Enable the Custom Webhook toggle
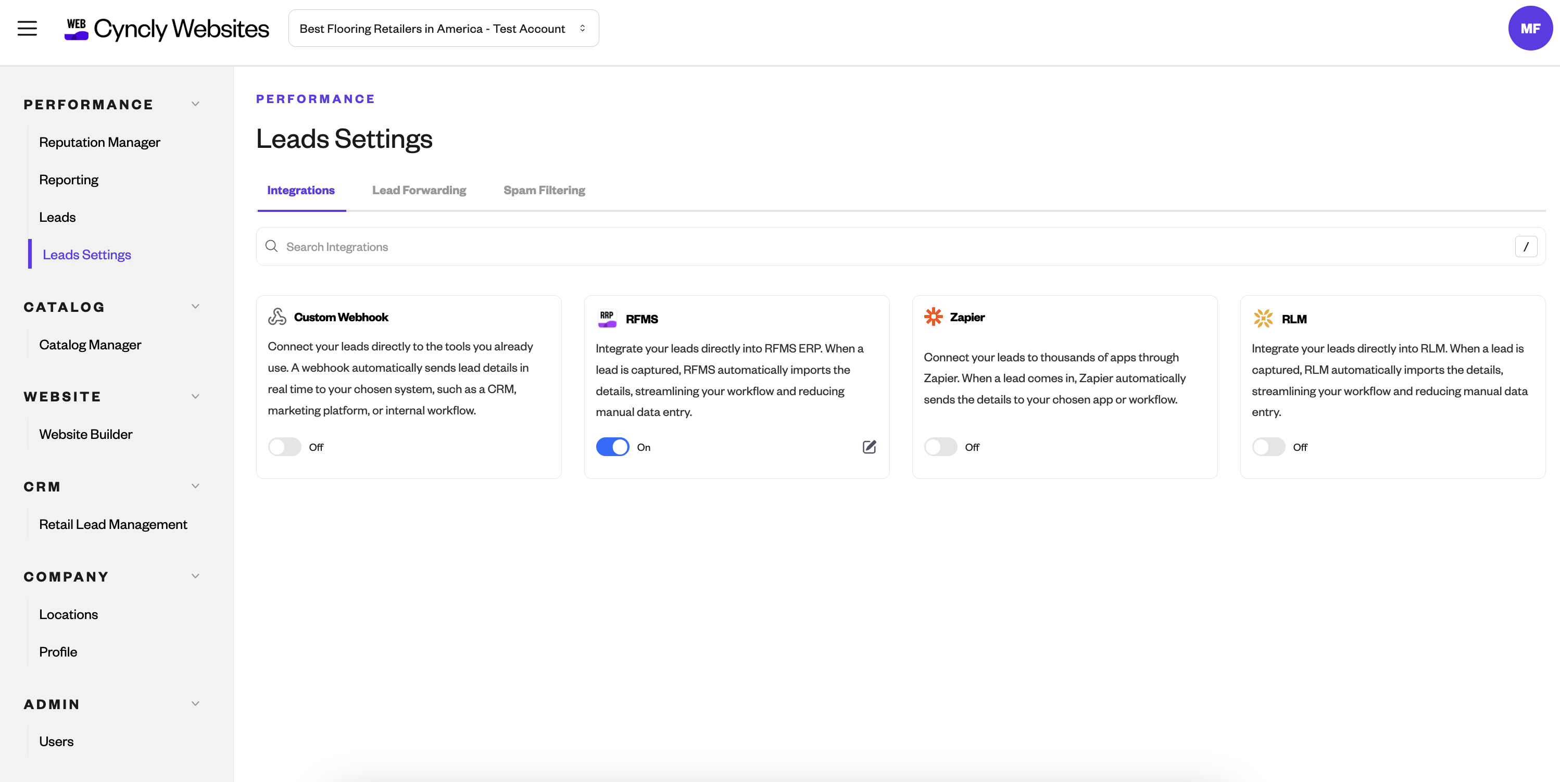Screen dimensions: 1560x782 (285, 447)
